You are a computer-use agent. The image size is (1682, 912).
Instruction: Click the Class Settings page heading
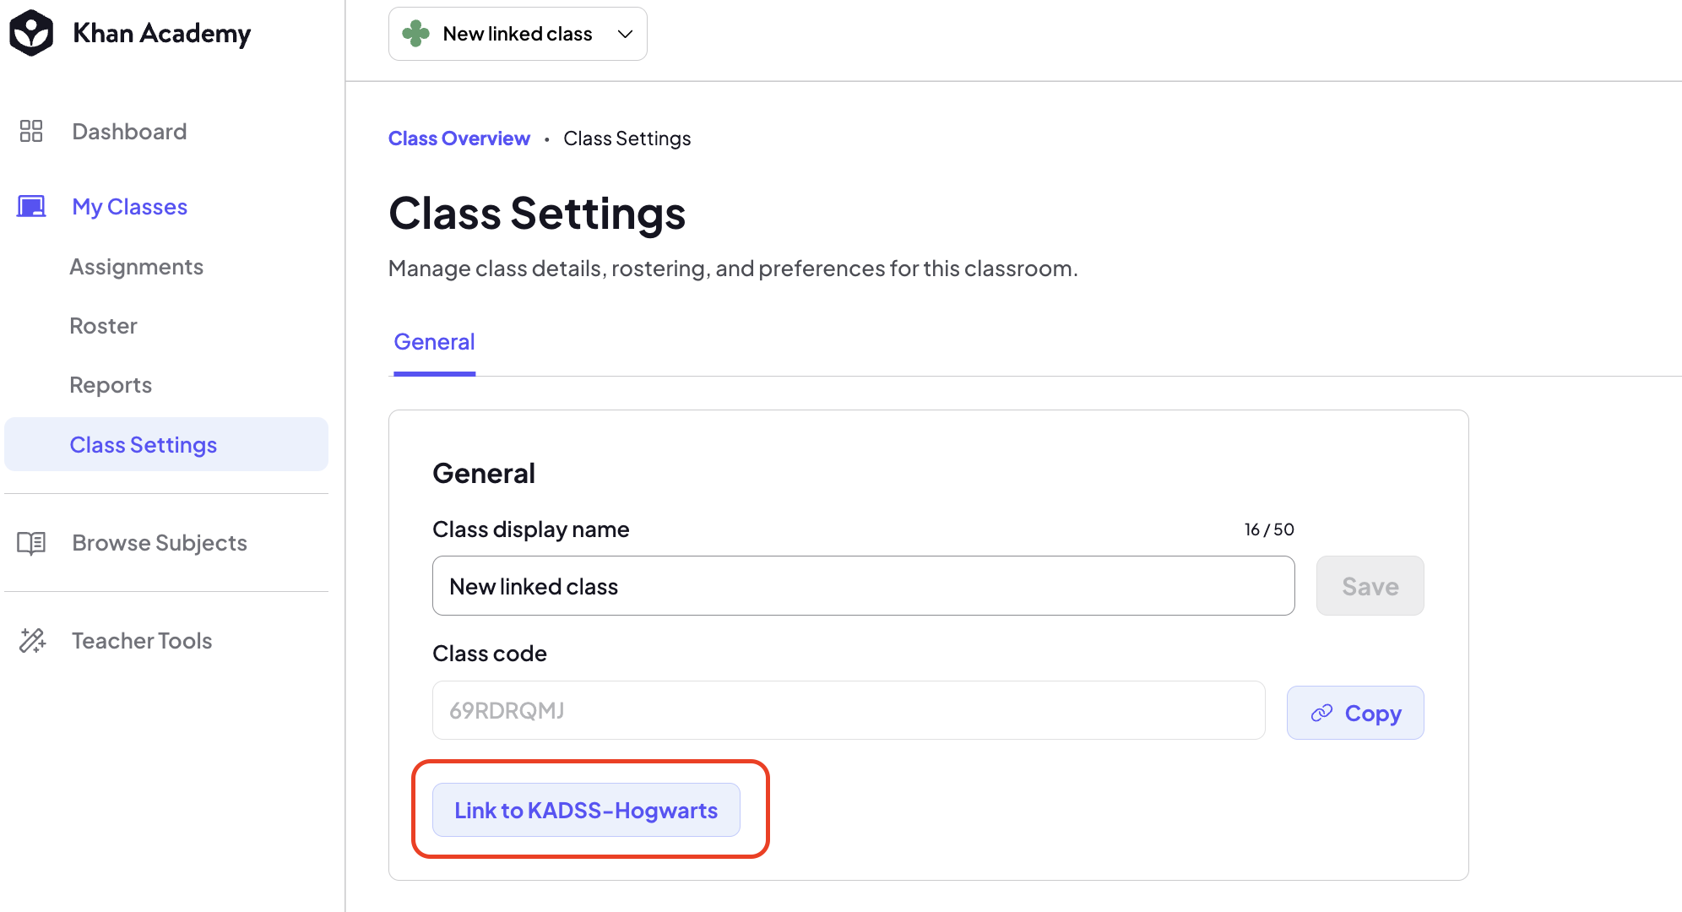tap(537, 213)
